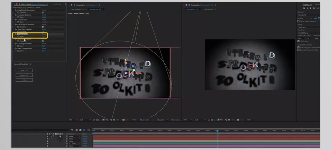Click Reset Exposure icon in left viewer
Viewport: 332px width, 150px height.
114,120
